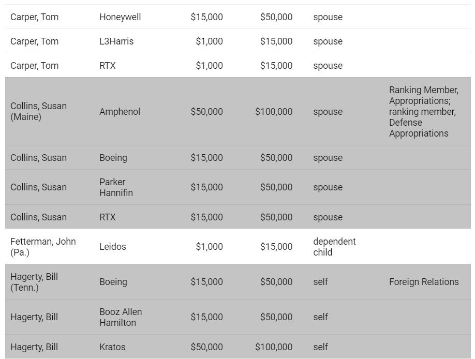Select the Leidos company cell

[x=113, y=247]
